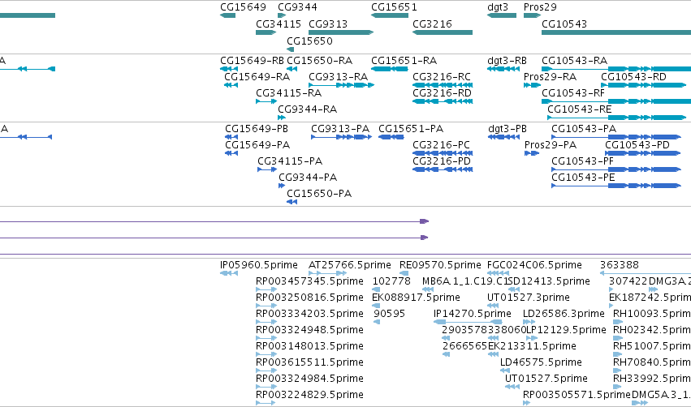
Task: Select the CG9313 gene bar
Action: click(x=341, y=32)
